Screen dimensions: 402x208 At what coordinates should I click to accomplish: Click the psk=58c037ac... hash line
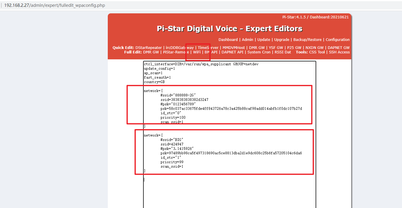click(231, 109)
